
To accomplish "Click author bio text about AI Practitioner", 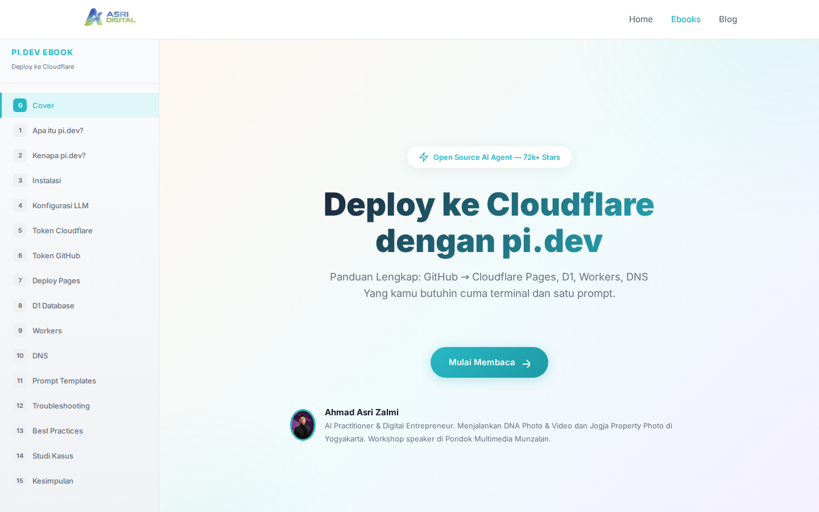I will pos(498,432).
